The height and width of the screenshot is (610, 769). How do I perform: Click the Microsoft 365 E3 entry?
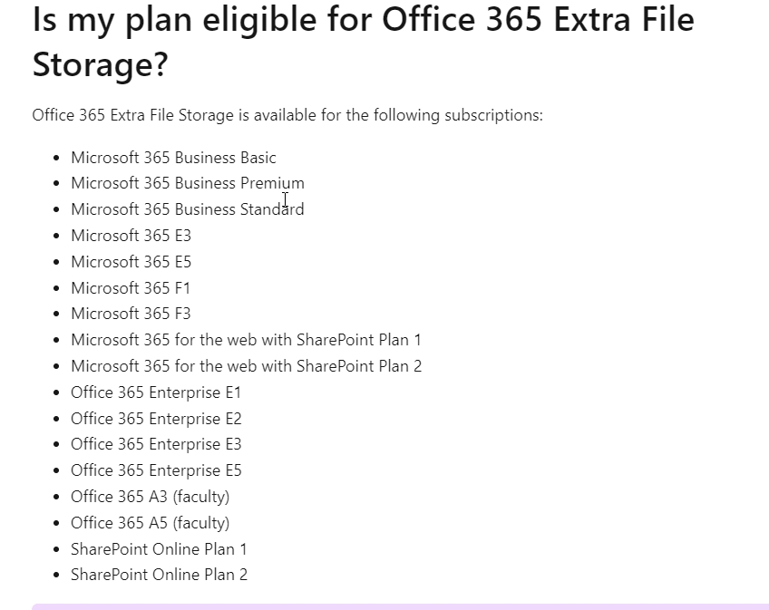tap(131, 236)
